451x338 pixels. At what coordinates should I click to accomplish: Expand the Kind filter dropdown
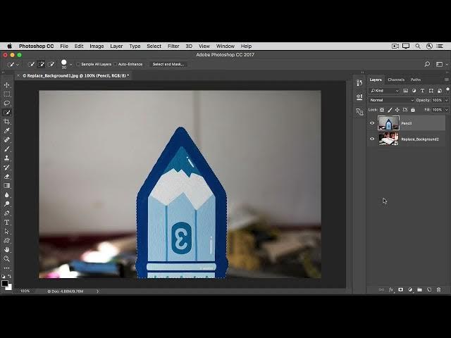(385, 91)
